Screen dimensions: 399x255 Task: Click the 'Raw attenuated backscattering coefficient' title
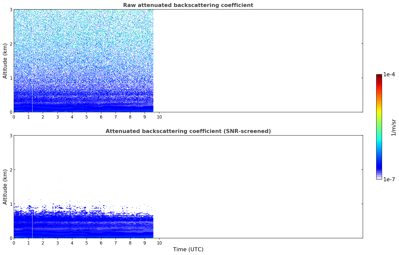(x=188, y=5)
